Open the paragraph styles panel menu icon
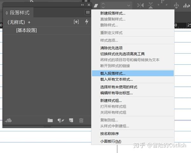This screenshot has height=153, width=191. (x=88, y=12)
